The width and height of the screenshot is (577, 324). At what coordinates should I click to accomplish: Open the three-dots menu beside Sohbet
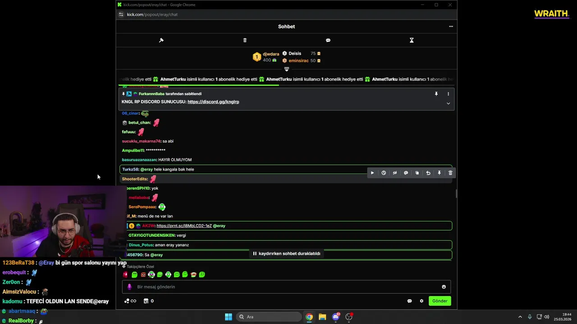point(451,27)
